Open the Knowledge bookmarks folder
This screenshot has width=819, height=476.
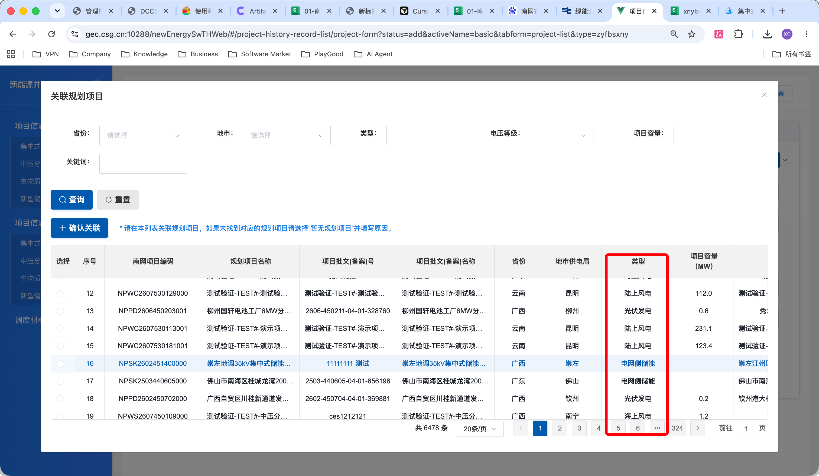(x=144, y=54)
